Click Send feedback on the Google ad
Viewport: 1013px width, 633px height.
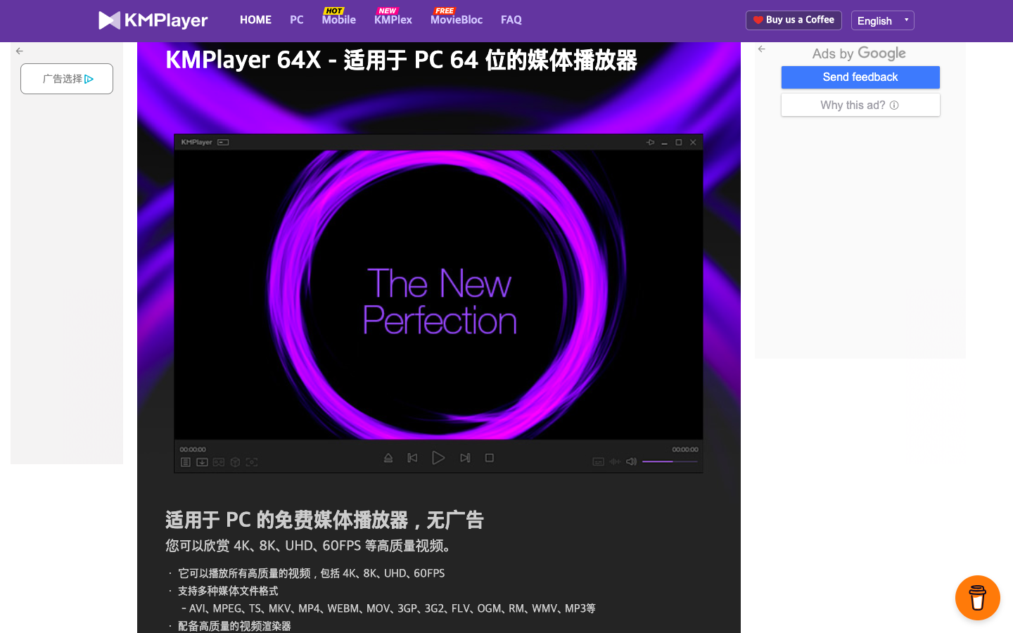coord(860,77)
